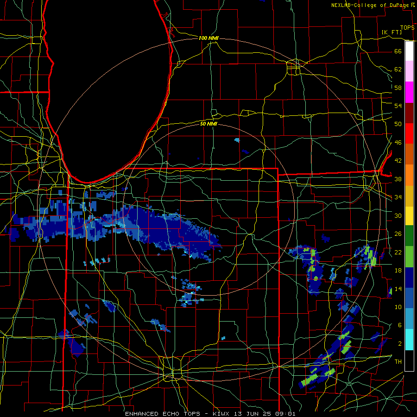Click the light pink legend swatch
This screenshot has height=417, width=417.
pyautogui.click(x=409, y=71)
